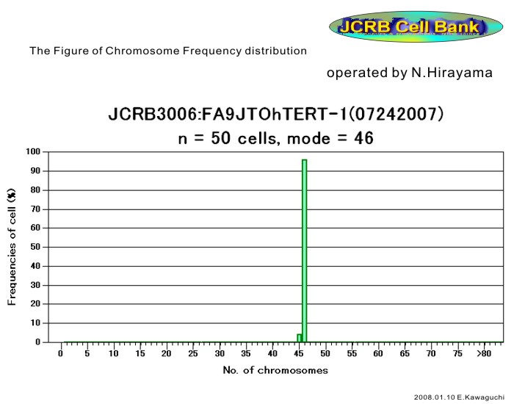Click the short green bar at 45 chromosomes

pyautogui.click(x=299, y=338)
